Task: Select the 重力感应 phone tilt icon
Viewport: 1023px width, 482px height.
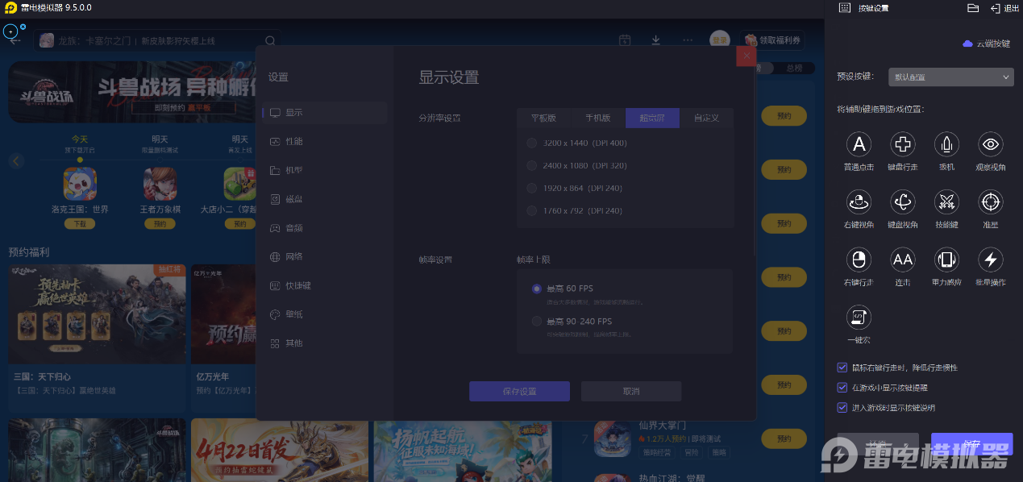Action: point(946,260)
